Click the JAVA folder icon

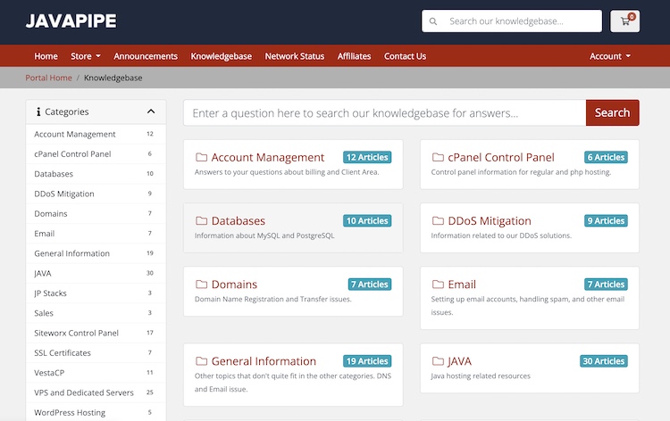(438, 361)
